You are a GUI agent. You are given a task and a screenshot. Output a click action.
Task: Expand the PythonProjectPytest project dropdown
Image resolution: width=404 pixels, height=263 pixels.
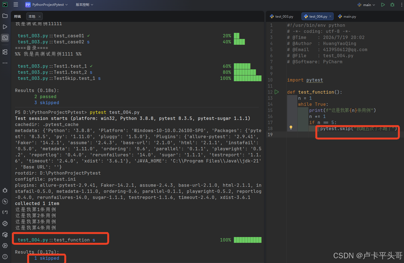click(47, 5)
